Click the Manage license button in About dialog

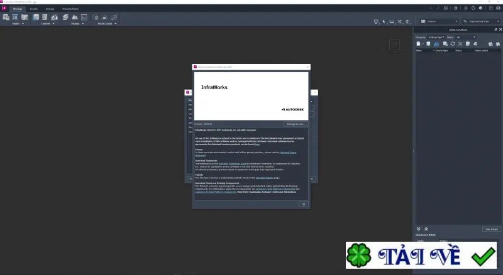pos(296,124)
